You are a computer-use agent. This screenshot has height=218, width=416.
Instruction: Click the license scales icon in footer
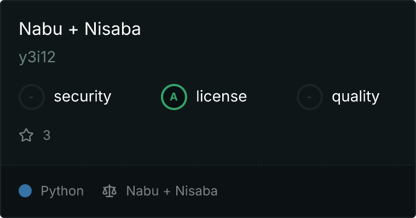(109, 191)
